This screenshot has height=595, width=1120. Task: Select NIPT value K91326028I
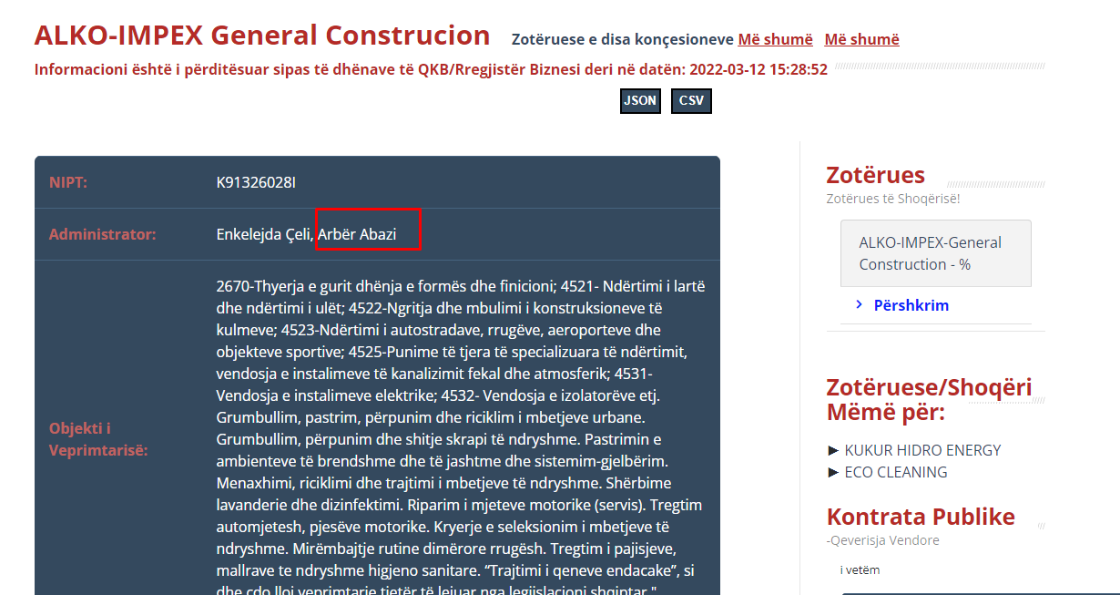click(256, 182)
